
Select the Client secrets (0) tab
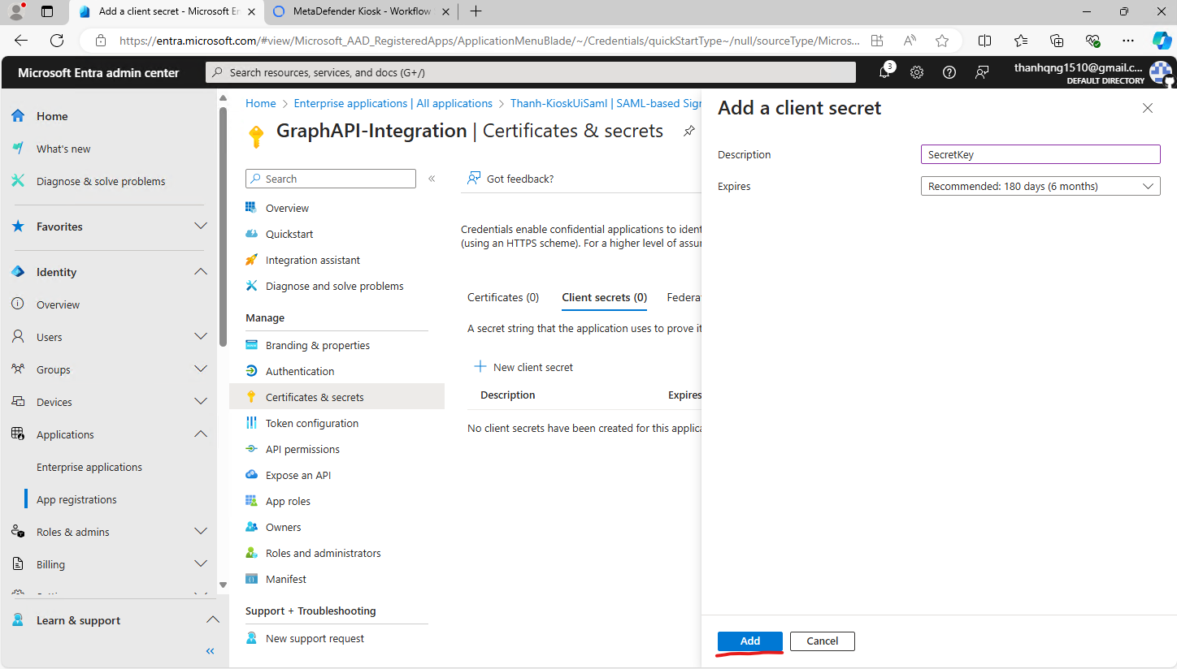coord(604,297)
